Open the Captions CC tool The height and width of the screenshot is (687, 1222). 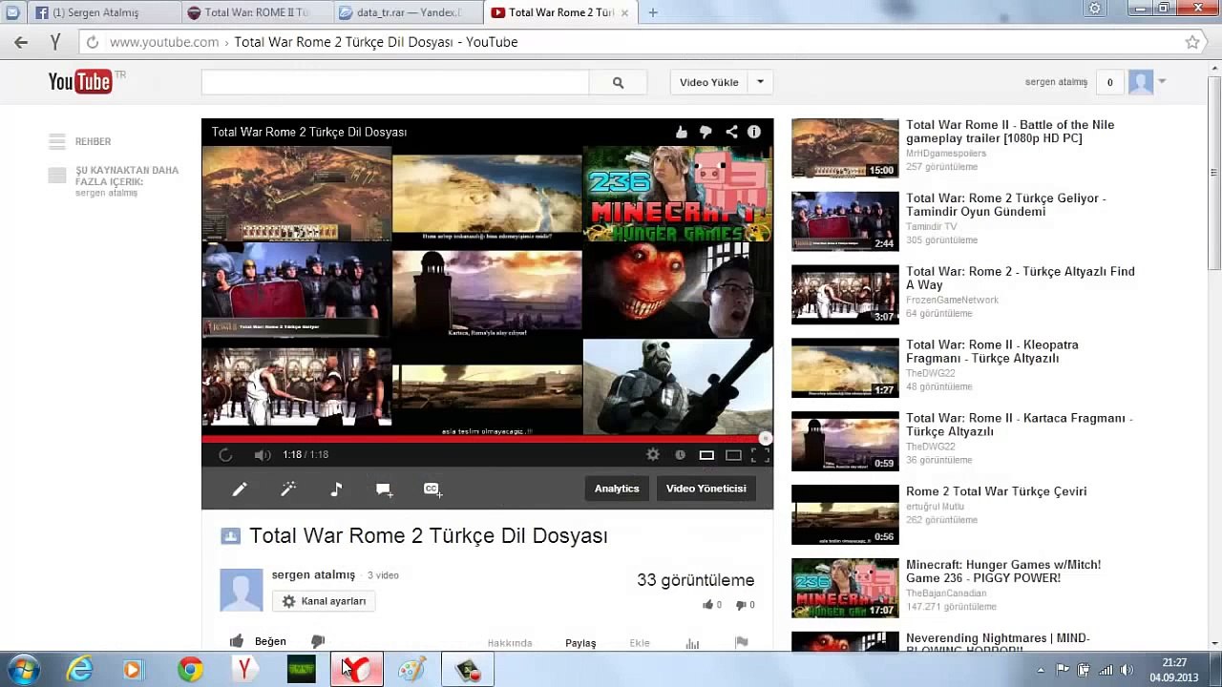click(432, 489)
